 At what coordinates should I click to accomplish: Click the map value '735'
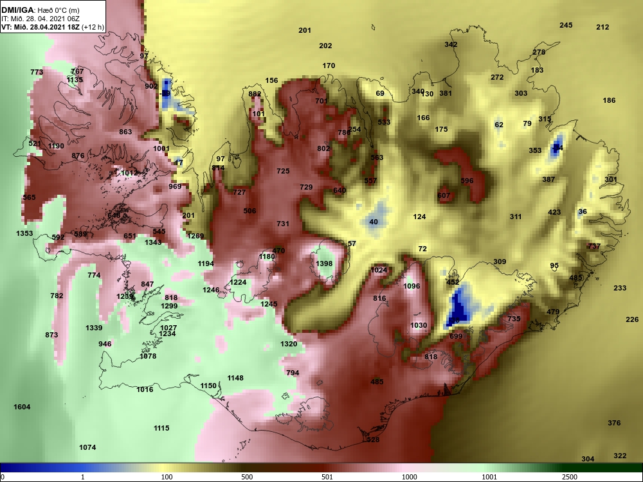click(514, 319)
